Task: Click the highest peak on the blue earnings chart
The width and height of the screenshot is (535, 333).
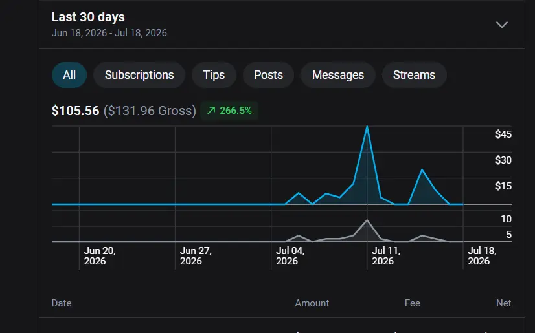Action: click(367, 127)
